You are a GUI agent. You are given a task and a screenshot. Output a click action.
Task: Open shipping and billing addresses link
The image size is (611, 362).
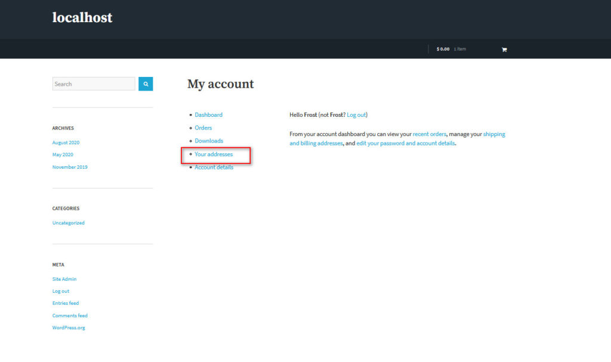316,143
